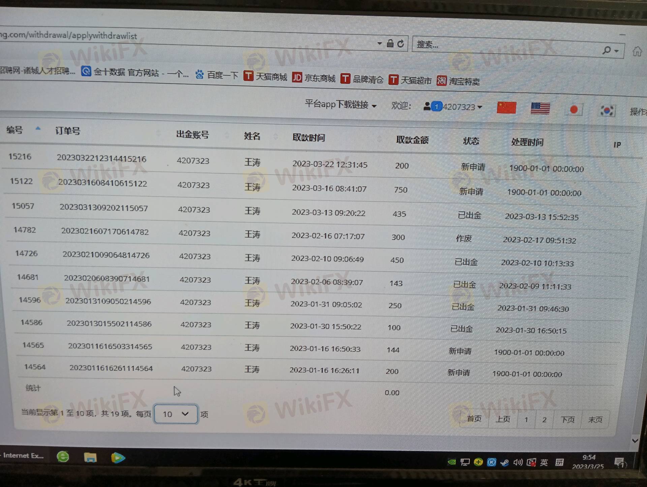This screenshot has width=647, height=487.
Task: Open the notification center icon
Action: 620,463
